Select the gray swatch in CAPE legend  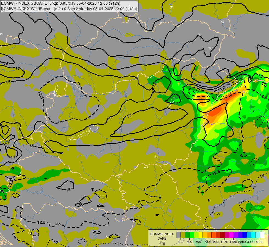(x=178, y=235)
